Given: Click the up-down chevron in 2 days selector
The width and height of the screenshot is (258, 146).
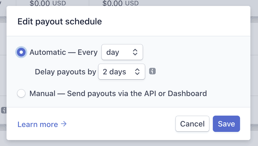Looking at the screenshot, I should (x=137, y=72).
